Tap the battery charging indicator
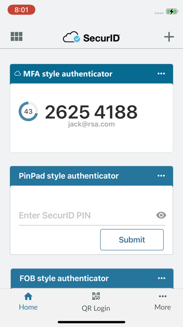 [172, 11]
